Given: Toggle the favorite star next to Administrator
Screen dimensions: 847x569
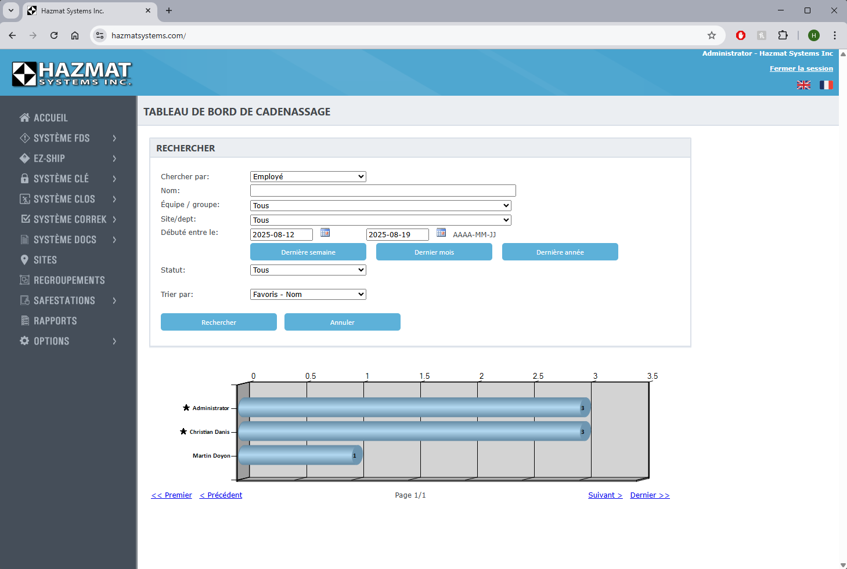Looking at the screenshot, I should coord(186,408).
